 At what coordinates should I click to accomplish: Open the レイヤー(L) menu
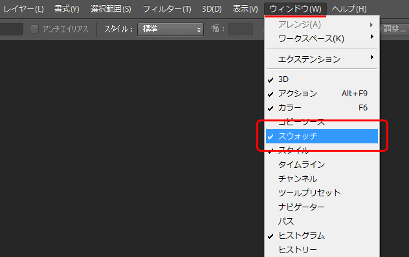23,9
